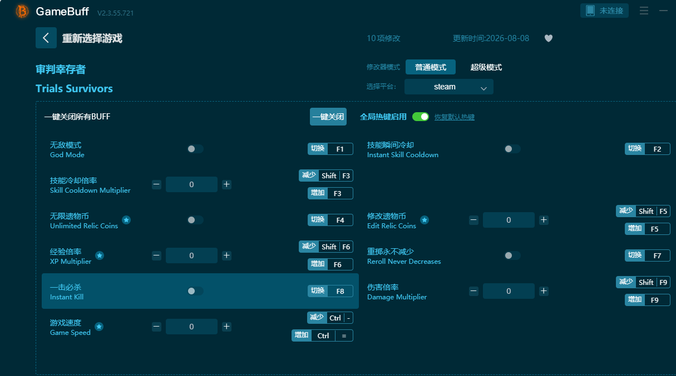
Task: Click Unlimited Relic Coins F4 hotkey
Action: coord(330,220)
